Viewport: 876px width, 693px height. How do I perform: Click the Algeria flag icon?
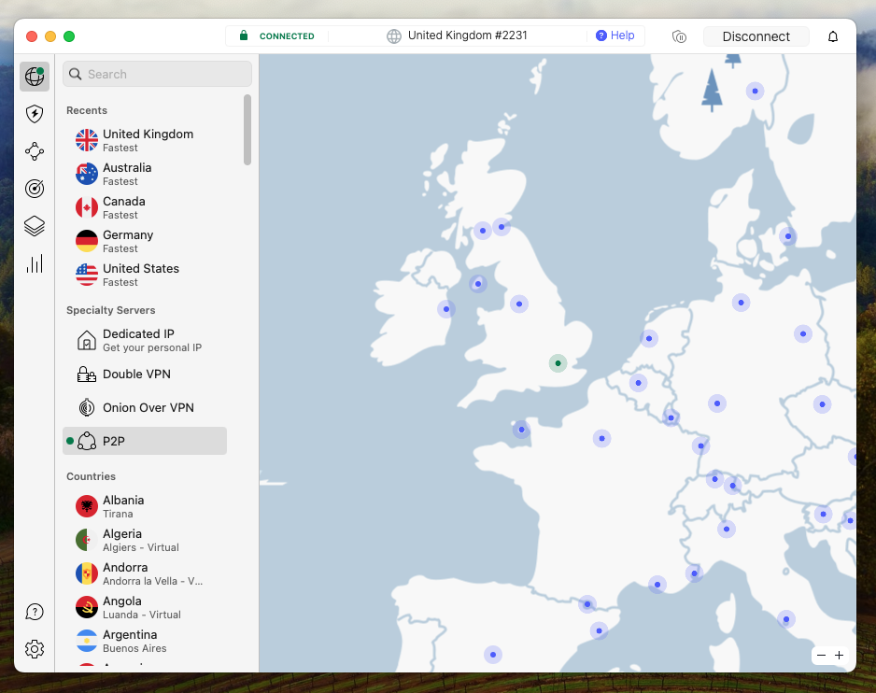[87, 540]
